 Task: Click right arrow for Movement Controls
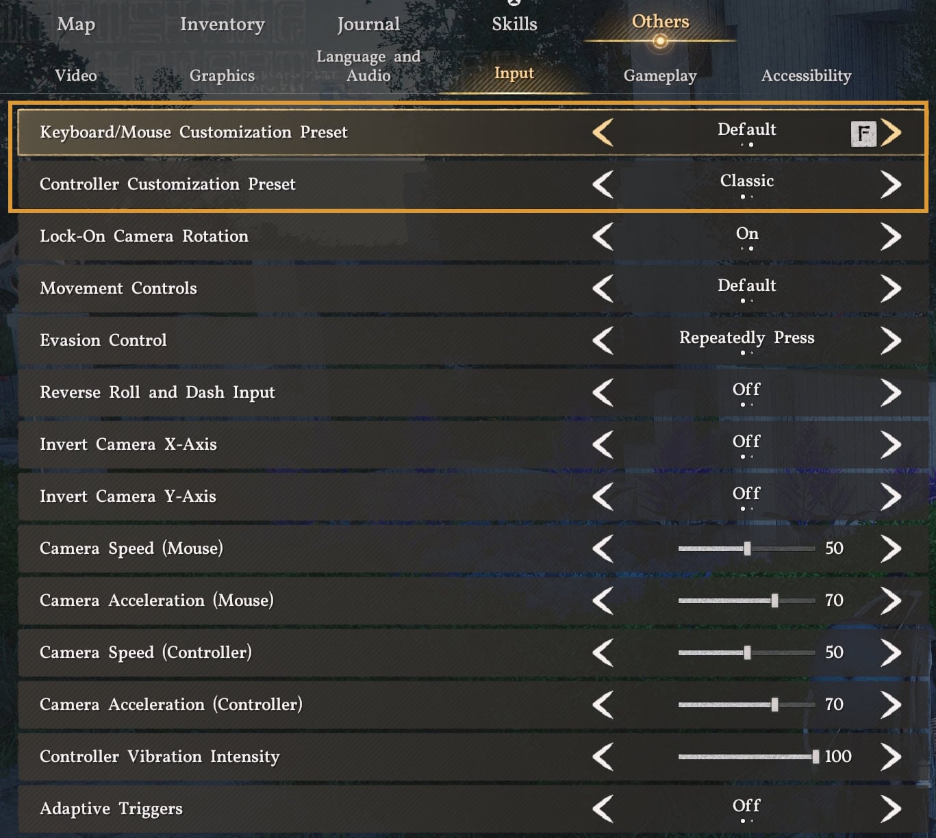pyautogui.click(x=891, y=288)
